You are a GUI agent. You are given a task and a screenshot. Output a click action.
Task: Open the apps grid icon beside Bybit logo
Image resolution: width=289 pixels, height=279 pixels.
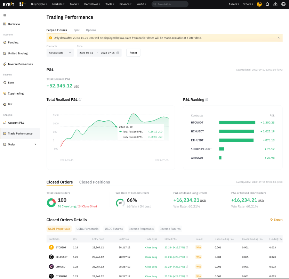[22, 4]
